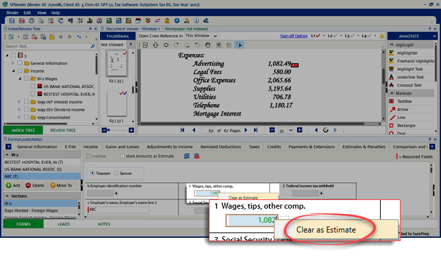Click the Print icon in the main toolbar
441x257 pixels.
click(32, 21)
